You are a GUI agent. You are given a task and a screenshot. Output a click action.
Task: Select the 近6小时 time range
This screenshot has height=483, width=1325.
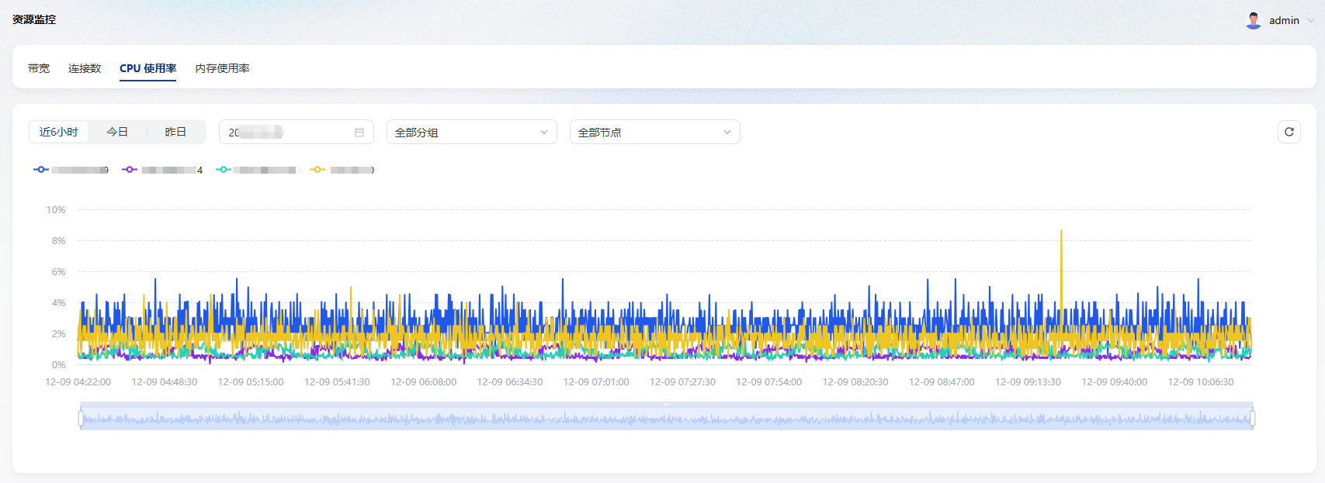point(59,132)
